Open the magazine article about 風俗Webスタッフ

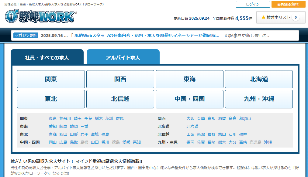tap(147, 36)
